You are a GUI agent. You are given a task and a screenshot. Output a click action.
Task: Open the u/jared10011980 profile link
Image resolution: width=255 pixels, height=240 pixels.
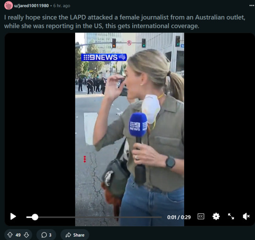pyautogui.click(x=31, y=6)
